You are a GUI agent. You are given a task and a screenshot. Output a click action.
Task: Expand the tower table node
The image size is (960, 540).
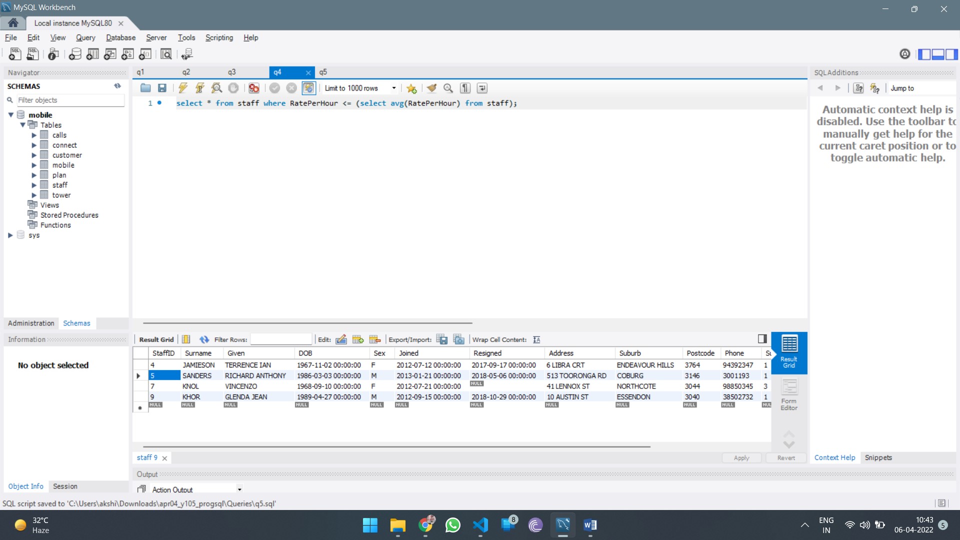[x=34, y=195]
